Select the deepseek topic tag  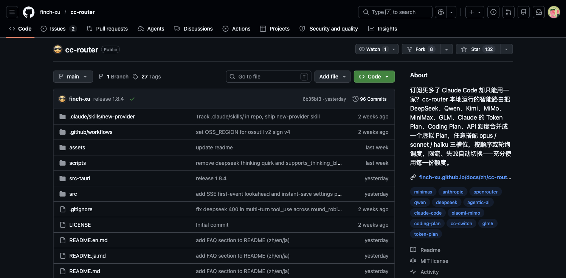click(447, 203)
